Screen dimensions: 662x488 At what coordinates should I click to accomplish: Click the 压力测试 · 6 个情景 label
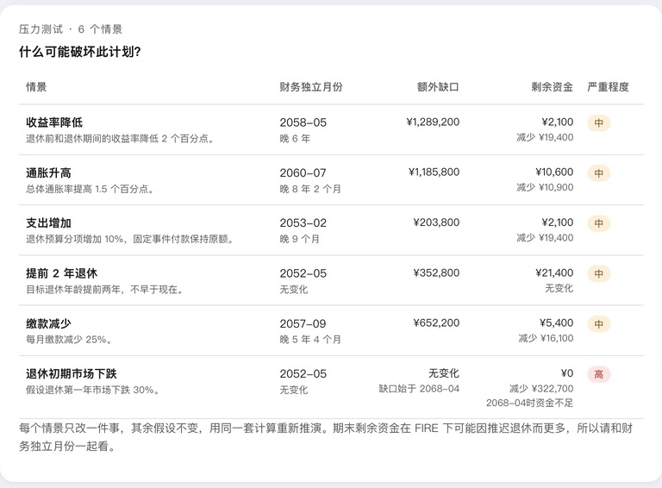point(71,29)
